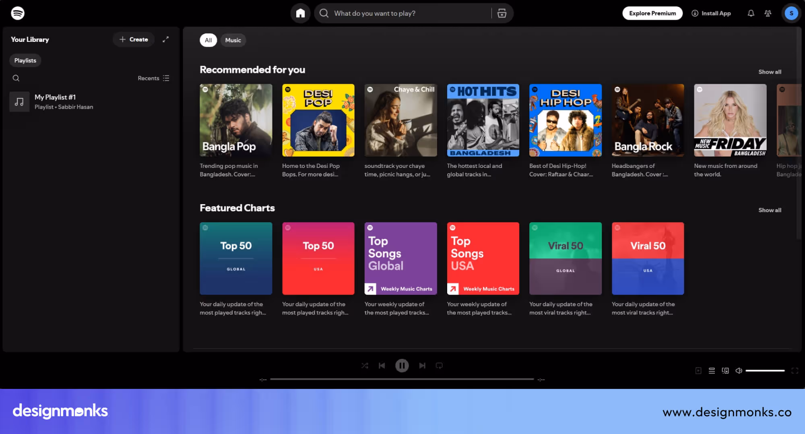This screenshot has width=805, height=434.
Task: Expand Your Library with arrows icon
Action: tap(165, 39)
